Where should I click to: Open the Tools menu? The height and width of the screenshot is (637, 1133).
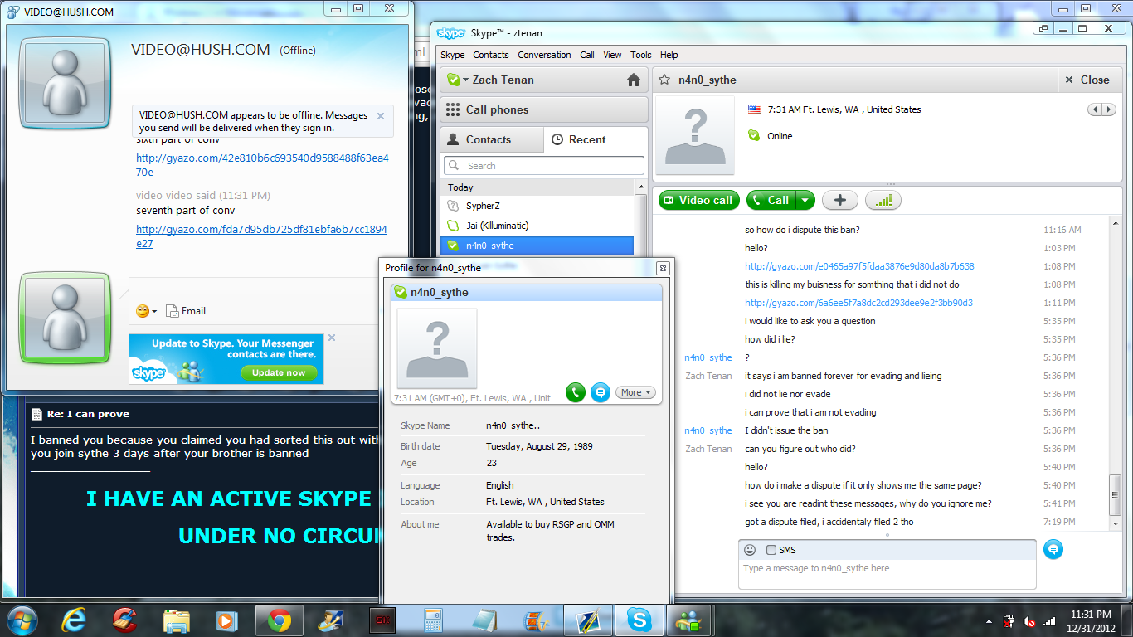click(641, 55)
